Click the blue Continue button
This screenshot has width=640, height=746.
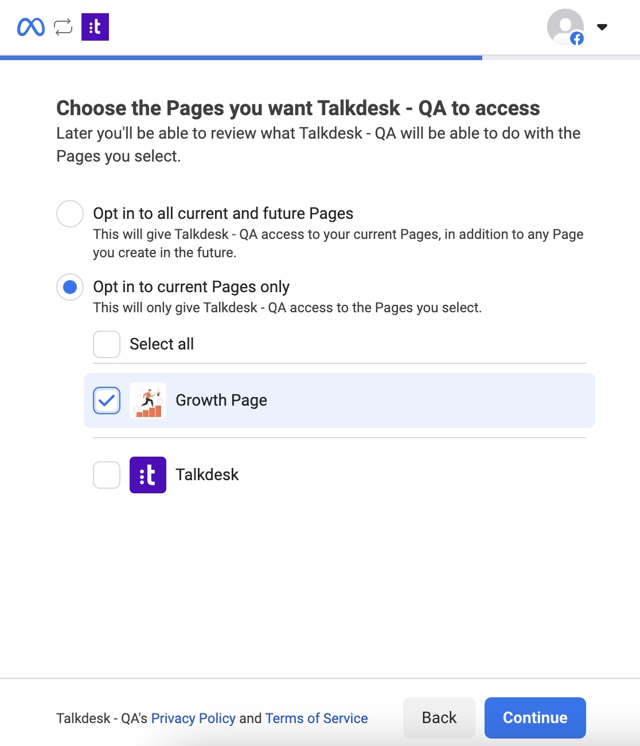click(535, 718)
